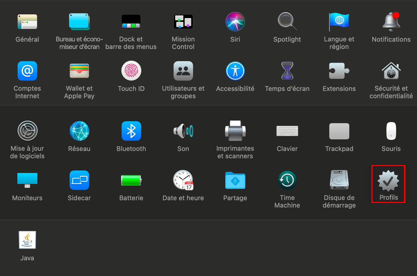The width and height of the screenshot is (417, 276).
Task: Open the Java control panel
Action: point(27,240)
